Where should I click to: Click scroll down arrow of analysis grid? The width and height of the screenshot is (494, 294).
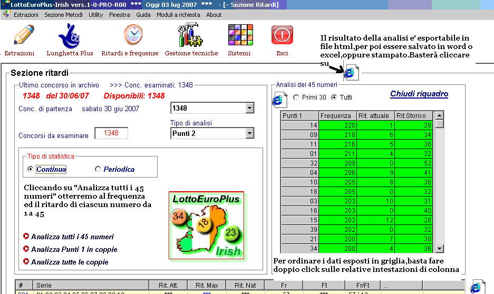[440, 248]
